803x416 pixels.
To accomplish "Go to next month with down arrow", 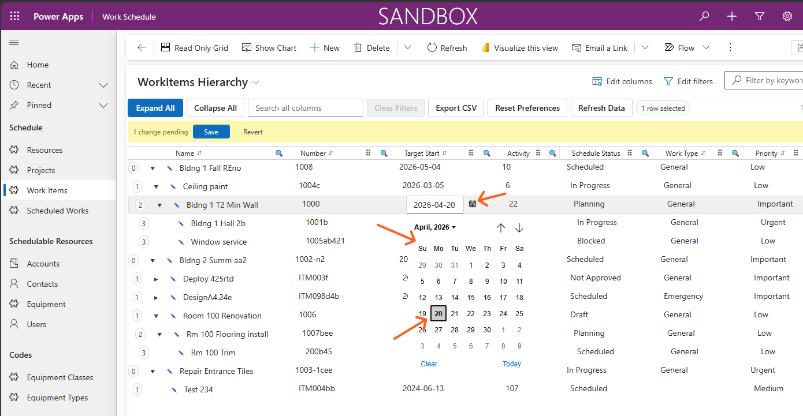I will point(519,228).
